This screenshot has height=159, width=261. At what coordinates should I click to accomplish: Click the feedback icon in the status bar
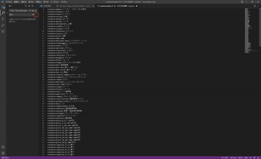pos(254,157)
